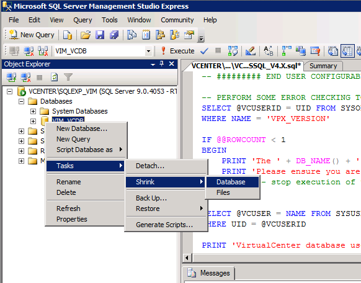Switch to the Messages tab
Image resolution: width=361 pixels, height=283 pixels.
(x=208, y=273)
